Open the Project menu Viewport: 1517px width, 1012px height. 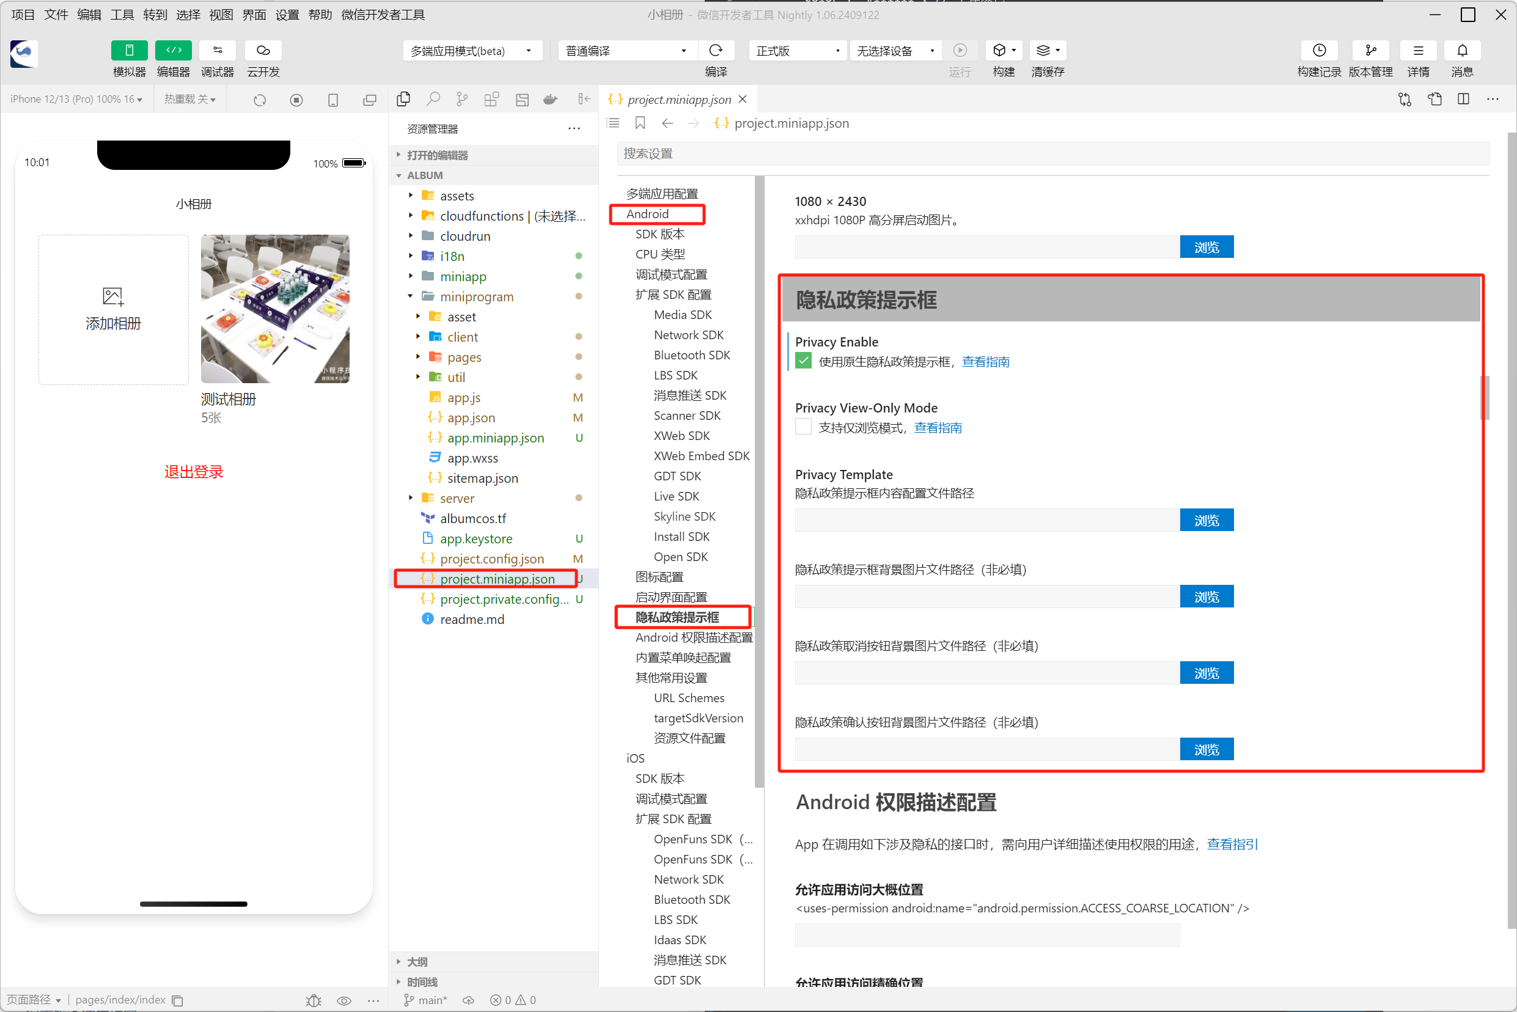click(x=23, y=15)
